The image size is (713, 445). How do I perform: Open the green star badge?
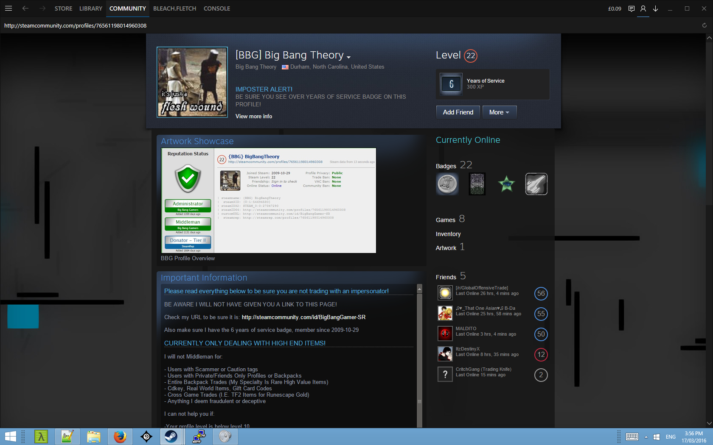(x=506, y=184)
